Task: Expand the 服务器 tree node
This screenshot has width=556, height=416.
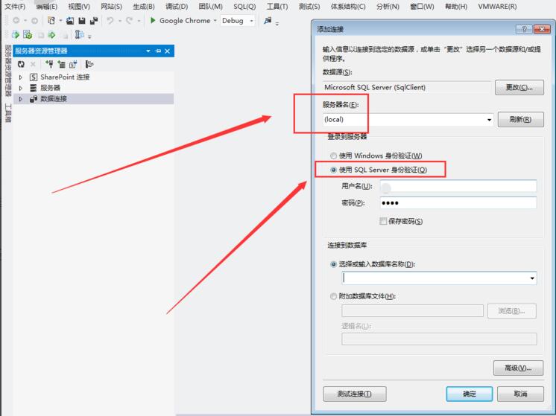Action: (21, 88)
